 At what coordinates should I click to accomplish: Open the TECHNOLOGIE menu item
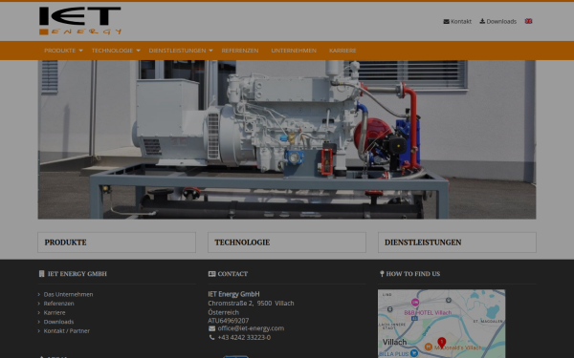[112, 51]
